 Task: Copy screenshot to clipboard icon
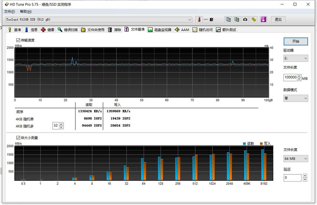pyautogui.click(x=237, y=20)
